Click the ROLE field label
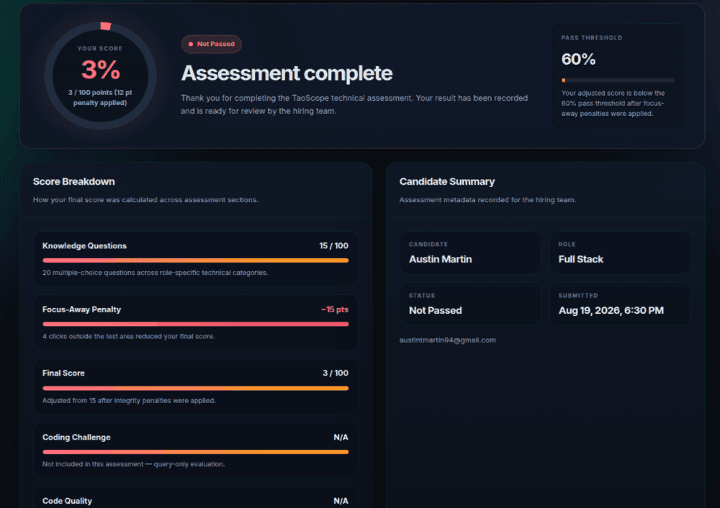The height and width of the screenshot is (508, 720). click(x=567, y=245)
